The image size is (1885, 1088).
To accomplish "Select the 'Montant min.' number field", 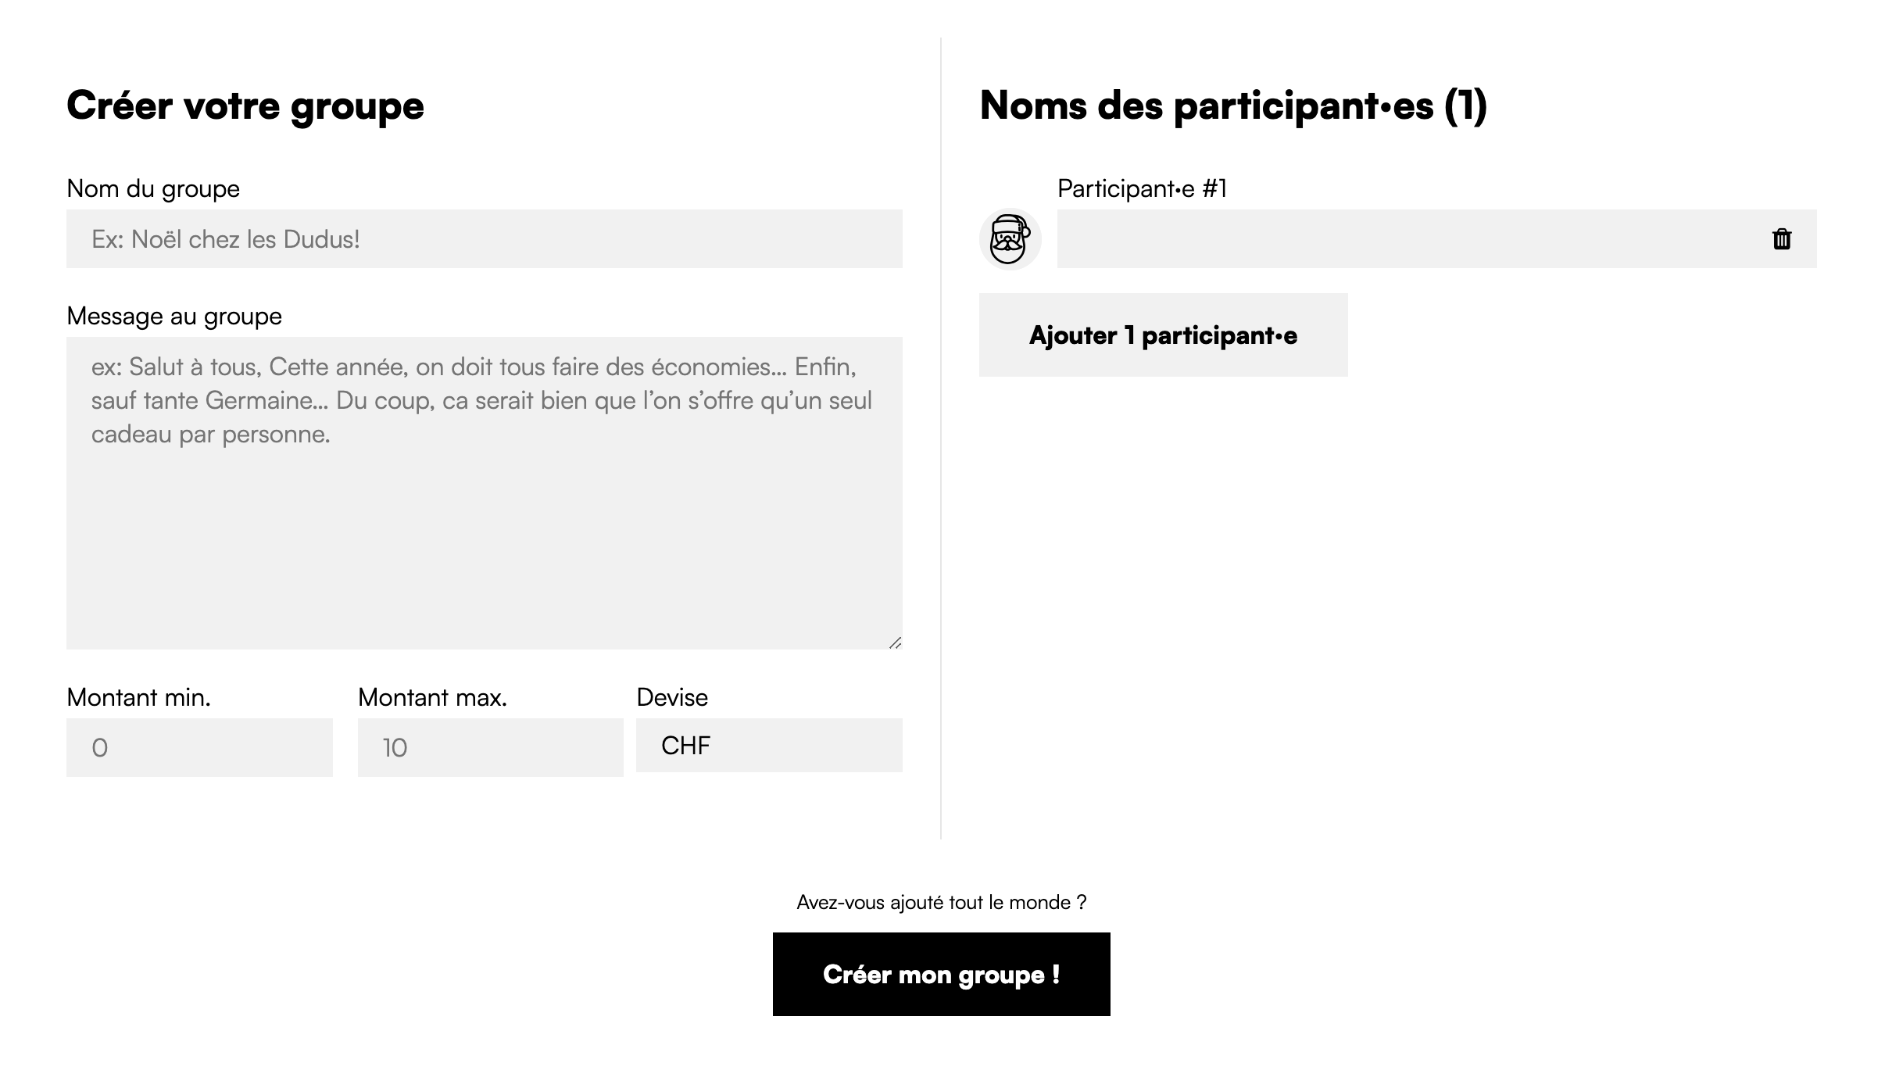I will point(199,747).
